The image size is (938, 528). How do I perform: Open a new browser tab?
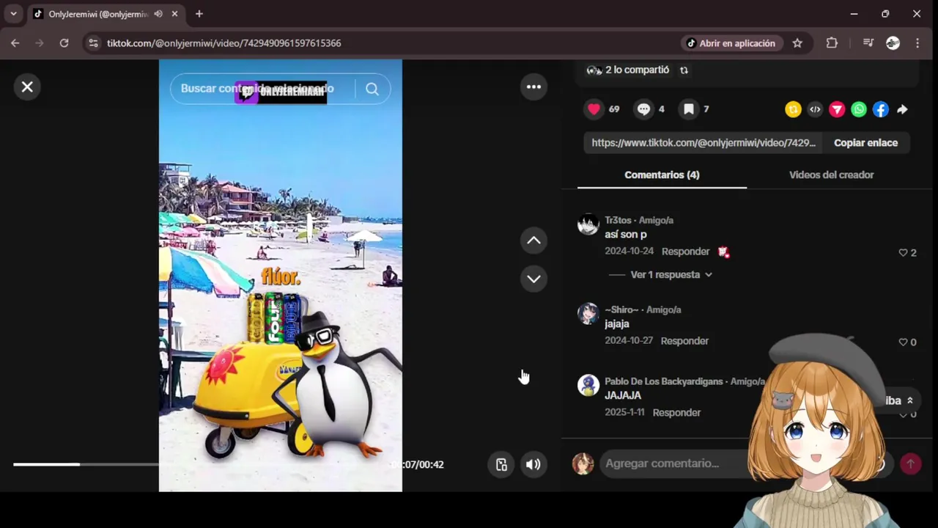[199, 14]
